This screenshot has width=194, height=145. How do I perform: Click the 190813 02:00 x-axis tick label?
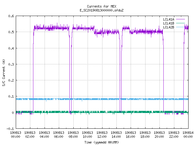click(30, 135)
